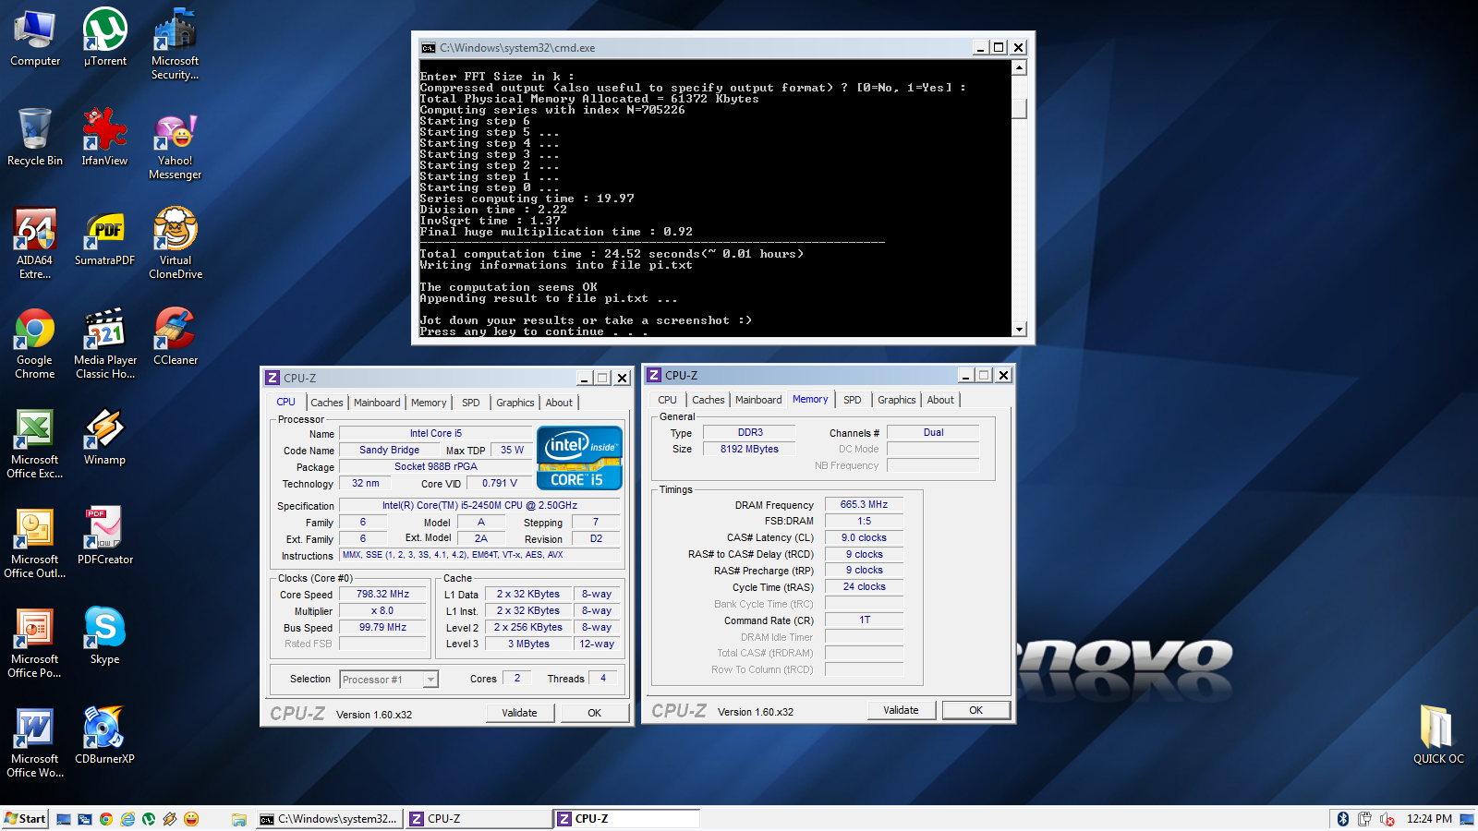Click the Name field Intel Core i5

pos(436,433)
